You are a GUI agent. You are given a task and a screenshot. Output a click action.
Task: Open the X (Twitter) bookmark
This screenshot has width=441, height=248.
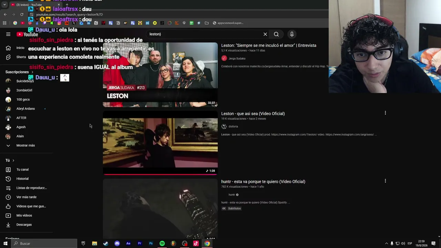(x=74, y=23)
